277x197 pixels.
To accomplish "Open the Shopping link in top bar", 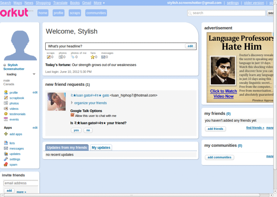I will pos(43,3).
